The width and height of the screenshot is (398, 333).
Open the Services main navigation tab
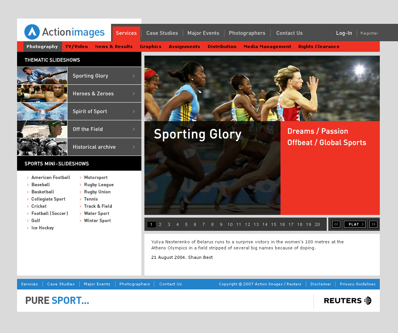[126, 33]
